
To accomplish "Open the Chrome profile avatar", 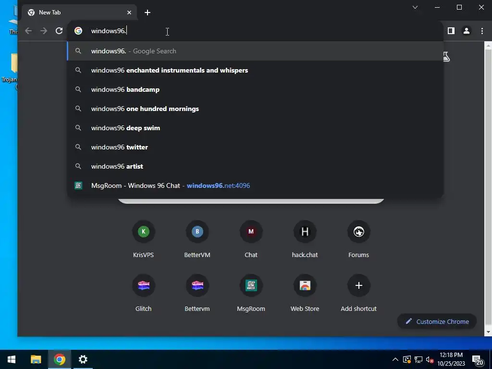I will click(x=466, y=31).
